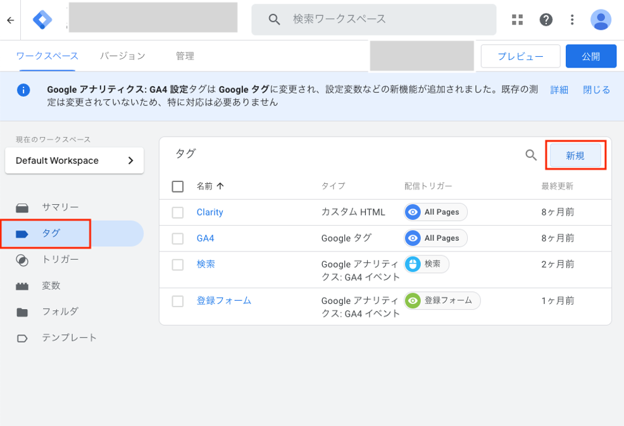Click the back arrow icon
624x426 pixels.
pyautogui.click(x=10, y=20)
